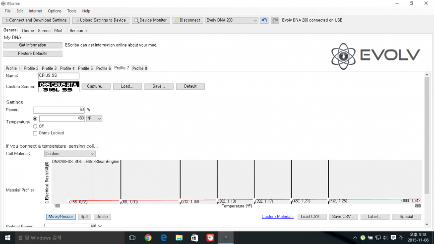Click the vertical scrollbar down arrow
This screenshot has width=434, height=244.
(427, 224)
